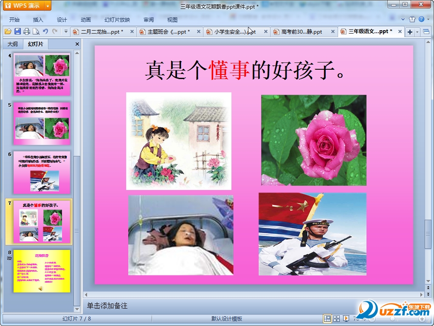Open the 幻灯片放映 ribbon tab
This screenshot has height=326, width=434.
click(x=117, y=20)
